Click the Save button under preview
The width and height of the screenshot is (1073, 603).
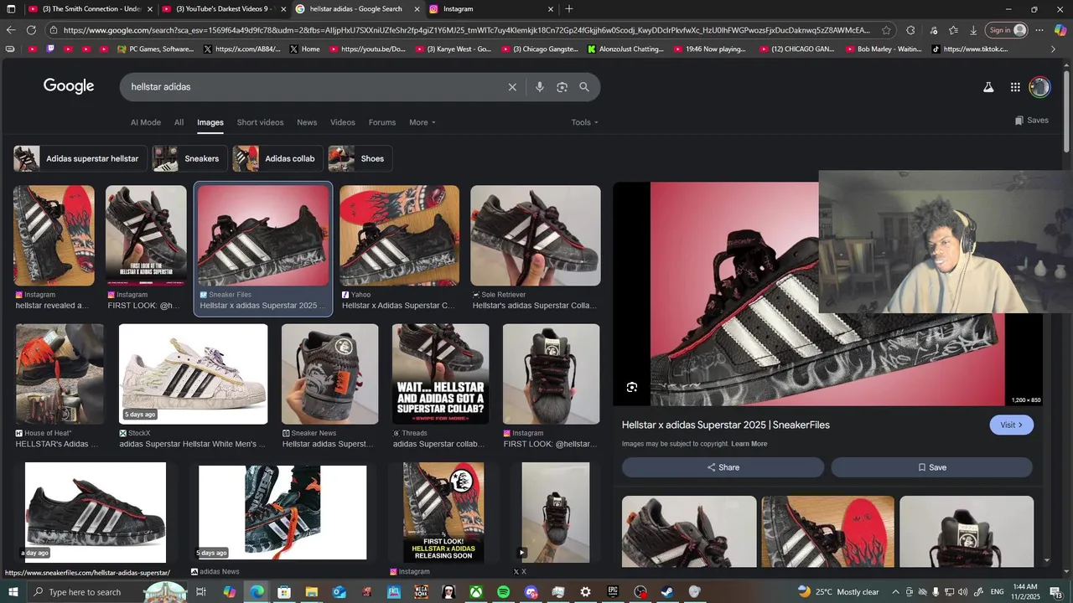tap(931, 467)
